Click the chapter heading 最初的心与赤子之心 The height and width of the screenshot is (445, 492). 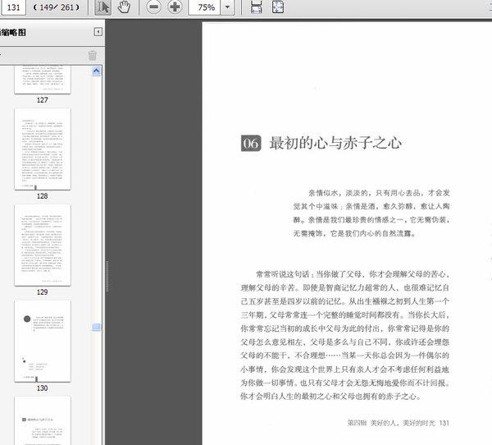335,143
